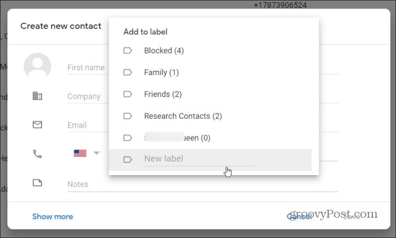
Task: Click the phone handset icon
Action: pyautogui.click(x=37, y=154)
